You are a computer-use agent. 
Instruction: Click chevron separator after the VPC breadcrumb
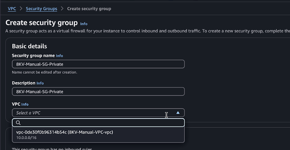[21, 9]
